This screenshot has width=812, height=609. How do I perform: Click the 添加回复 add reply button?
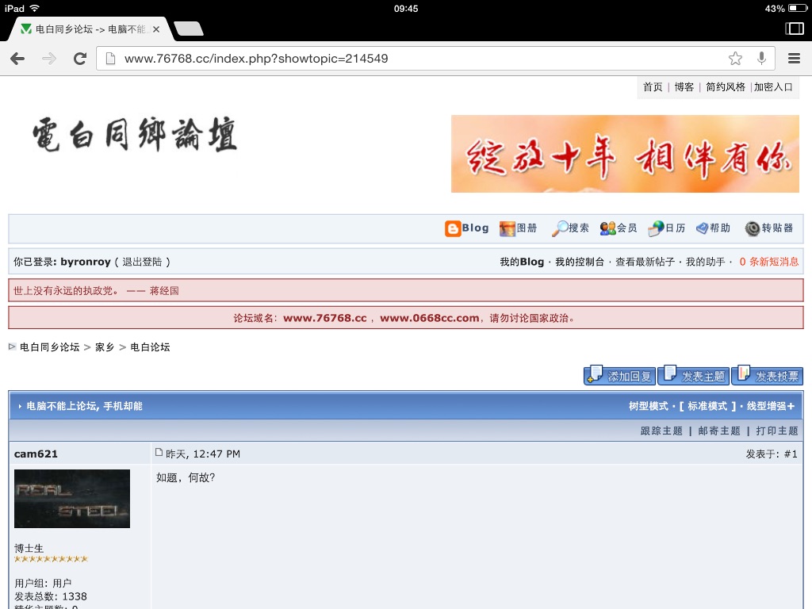pos(619,376)
